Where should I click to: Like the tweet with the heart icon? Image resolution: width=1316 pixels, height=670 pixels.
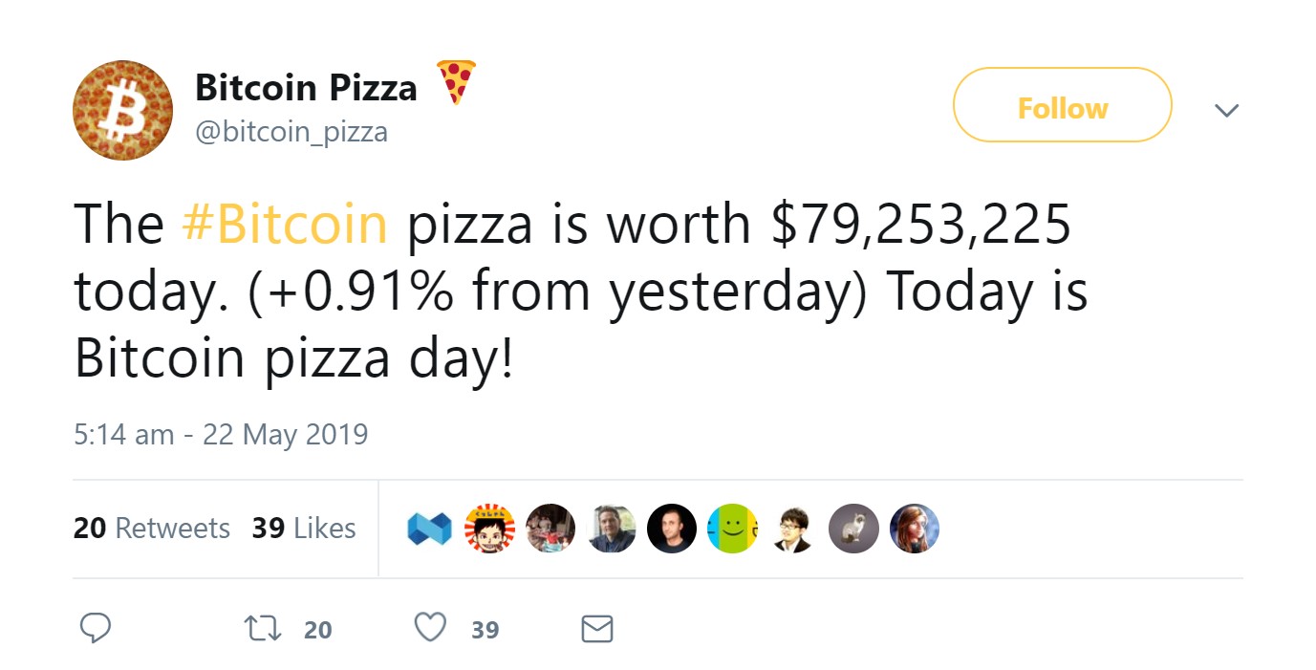(431, 628)
